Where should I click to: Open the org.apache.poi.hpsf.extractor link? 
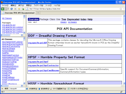43,65
